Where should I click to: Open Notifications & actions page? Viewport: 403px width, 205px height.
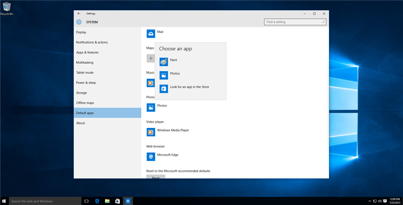(107, 42)
